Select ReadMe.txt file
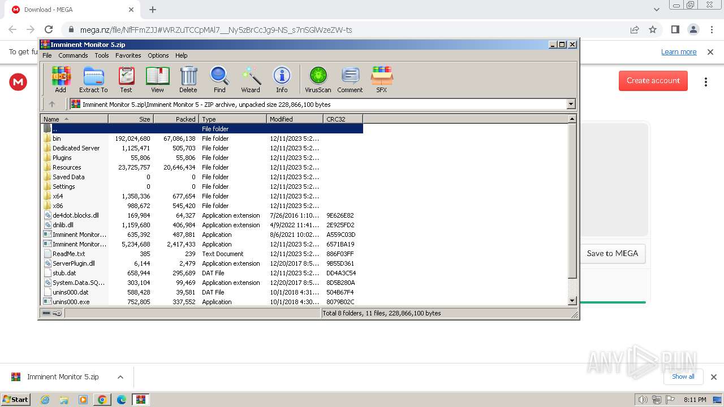This screenshot has width=724, height=407. (x=201, y=254)
